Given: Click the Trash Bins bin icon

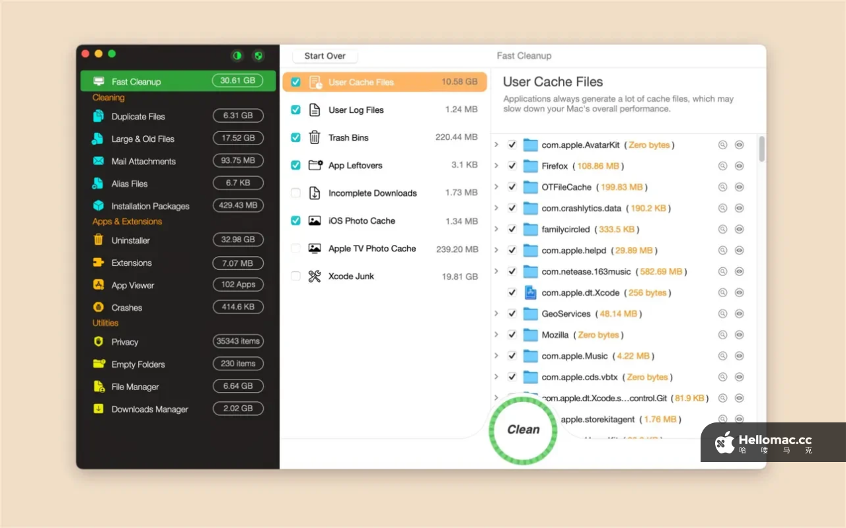Looking at the screenshot, I should tap(315, 137).
